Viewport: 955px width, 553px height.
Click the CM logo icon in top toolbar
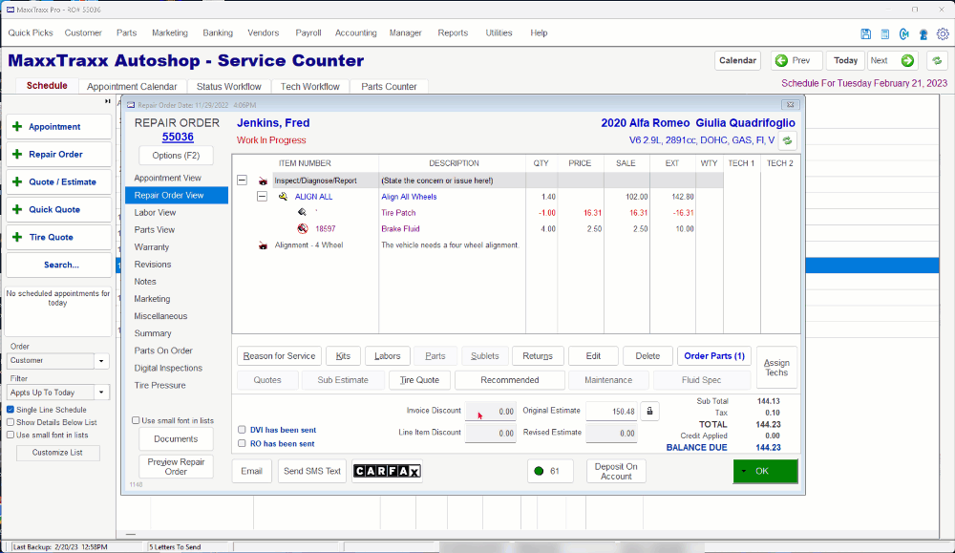[904, 34]
